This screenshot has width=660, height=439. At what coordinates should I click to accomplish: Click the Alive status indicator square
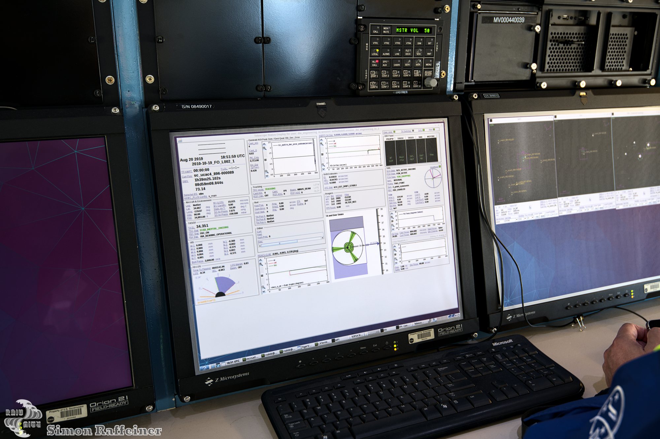pyautogui.click(x=434, y=129)
